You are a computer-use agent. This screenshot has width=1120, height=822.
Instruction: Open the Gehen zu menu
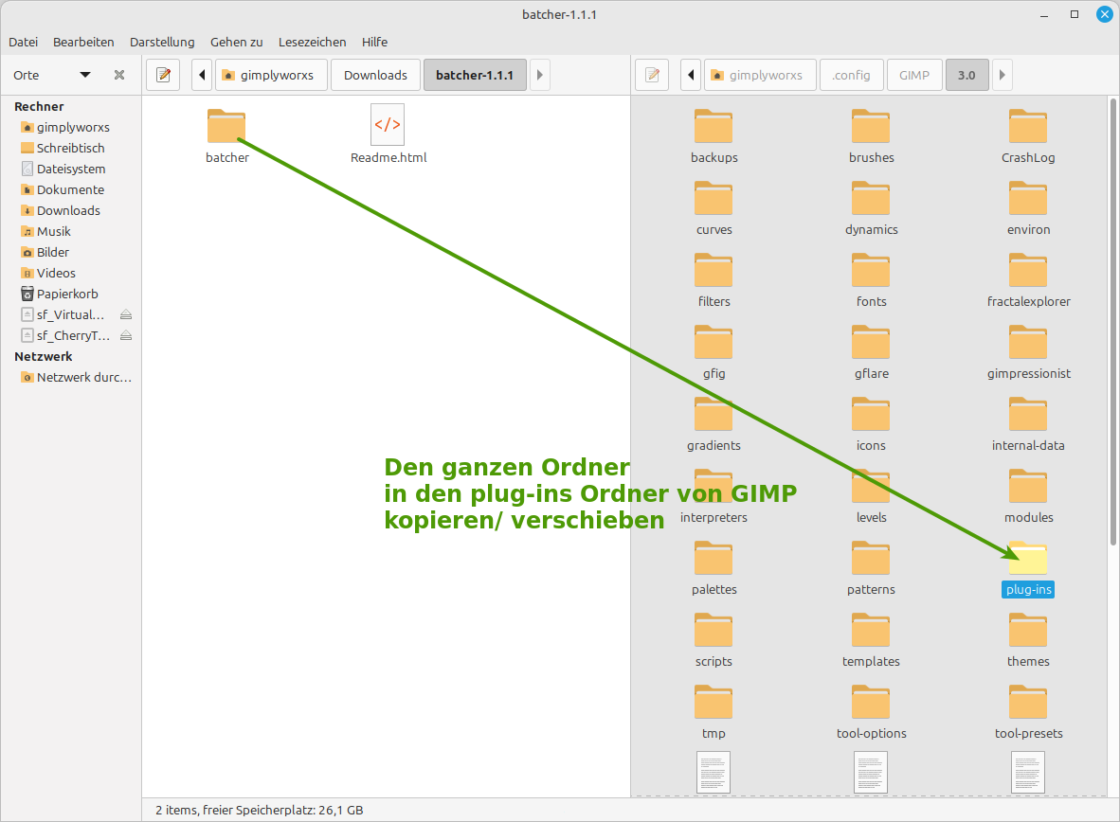tap(237, 42)
